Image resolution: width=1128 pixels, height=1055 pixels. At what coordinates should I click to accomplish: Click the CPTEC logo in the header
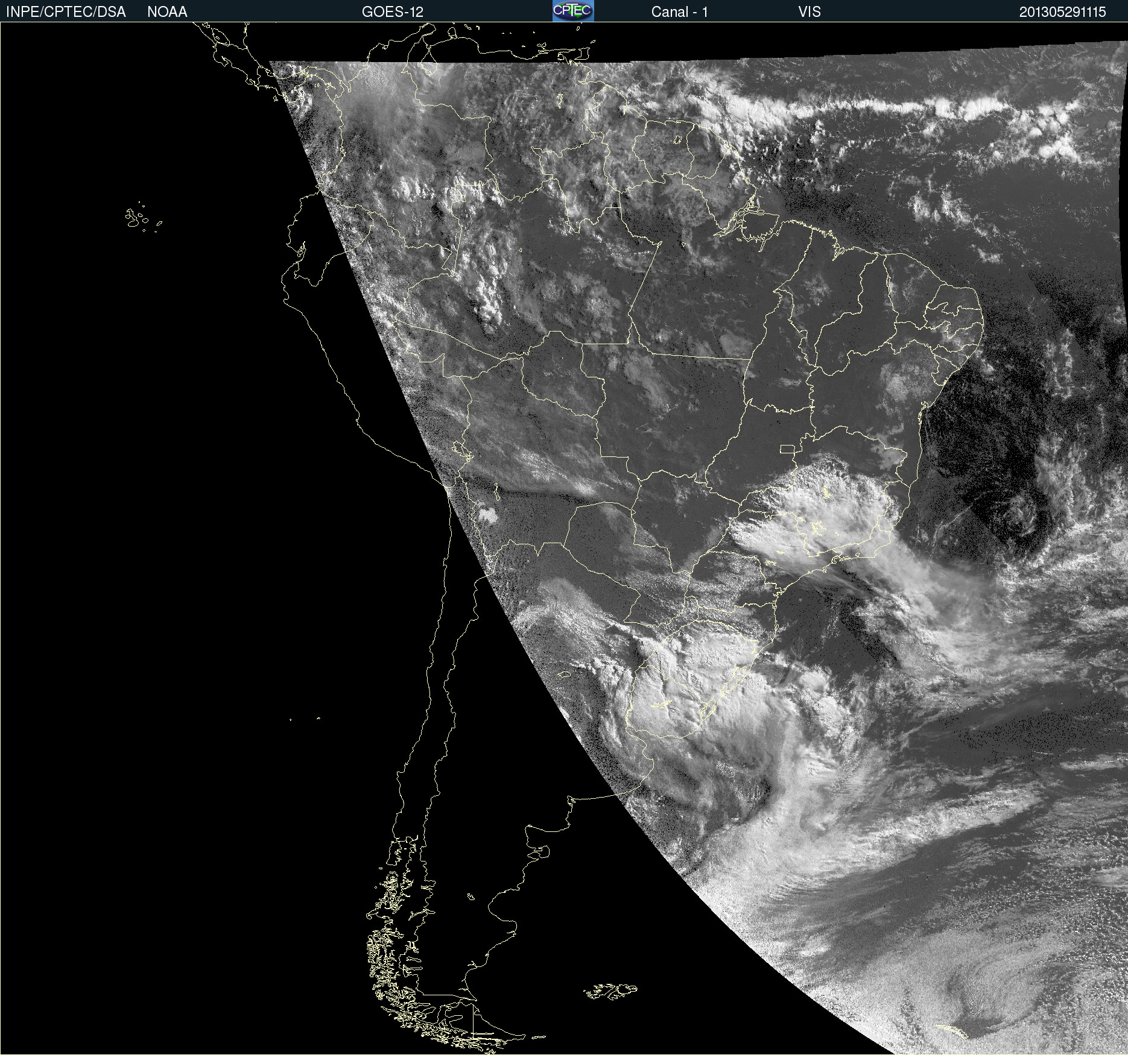click(x=573, y=11)
